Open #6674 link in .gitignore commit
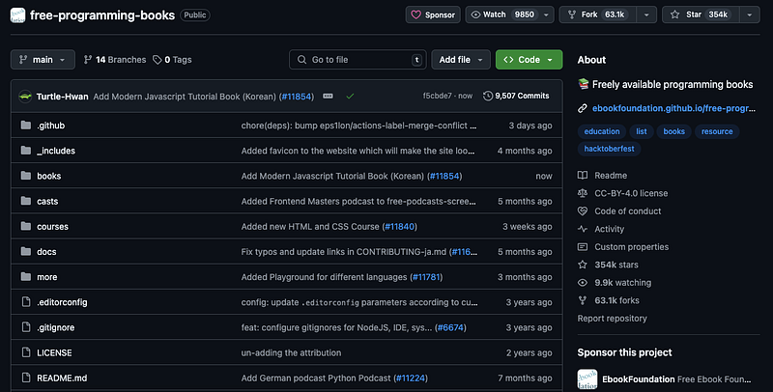Screen dimensions: 773x392 coord(450,327)
